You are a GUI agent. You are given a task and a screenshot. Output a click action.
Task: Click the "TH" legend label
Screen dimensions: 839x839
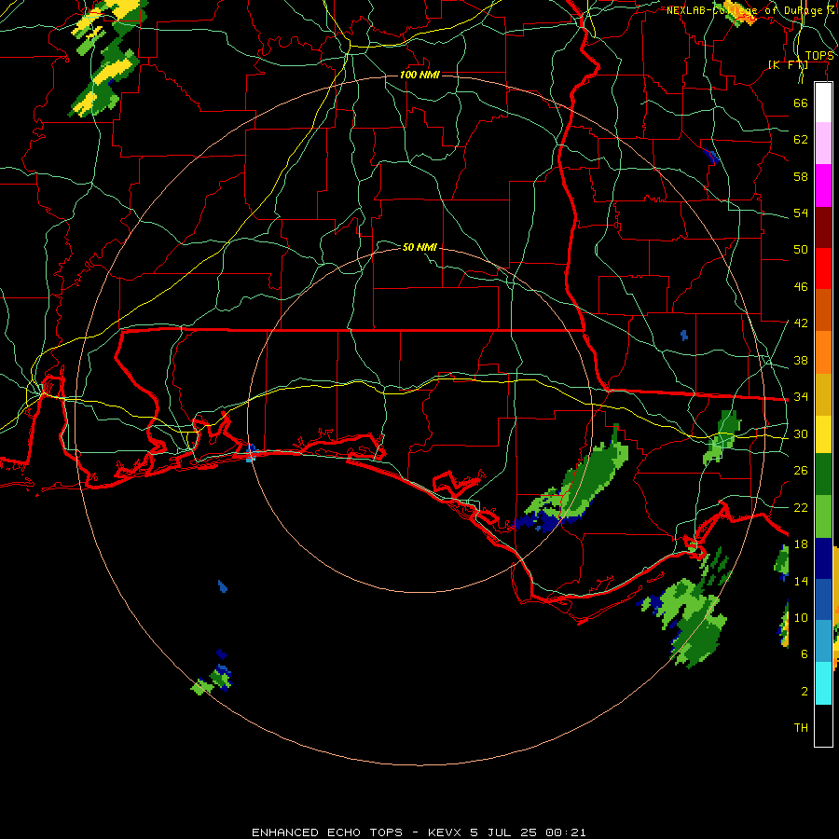pos(801,728)
